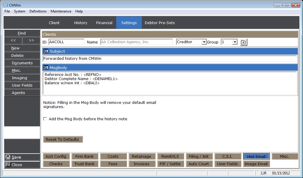Click the Save button with disk icon
Screen dimensions: 303x178
[22, 157]
